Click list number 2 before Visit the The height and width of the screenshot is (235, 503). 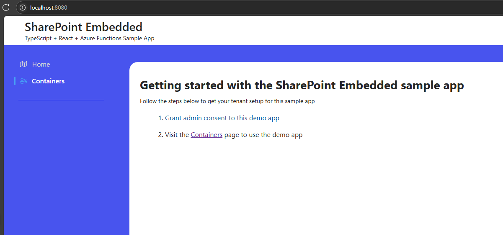point(160,135)
